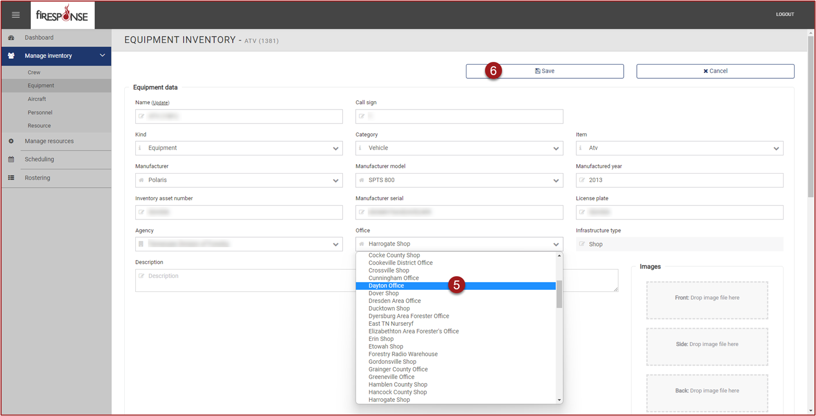Click the Cancel button

715,71
